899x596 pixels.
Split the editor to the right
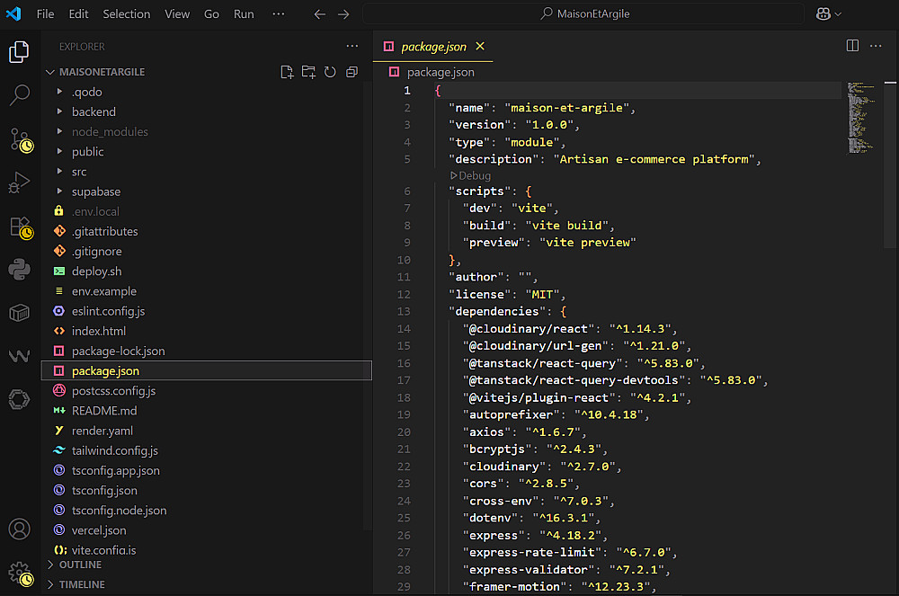(852, 46)
